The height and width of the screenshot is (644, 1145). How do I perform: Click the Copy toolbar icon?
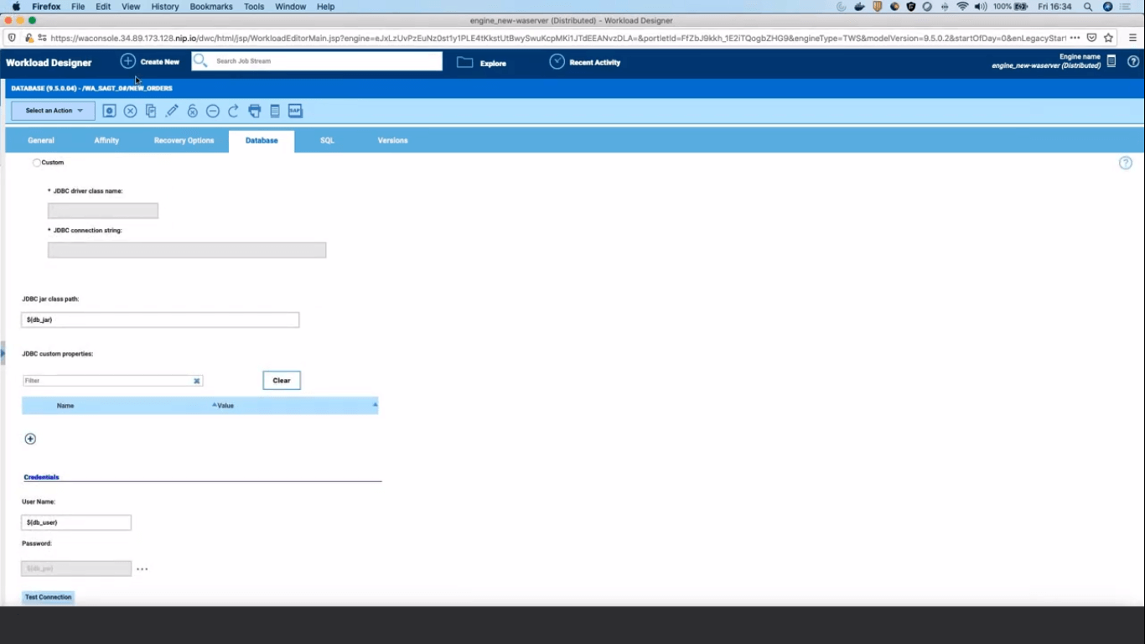pos(151,110)
